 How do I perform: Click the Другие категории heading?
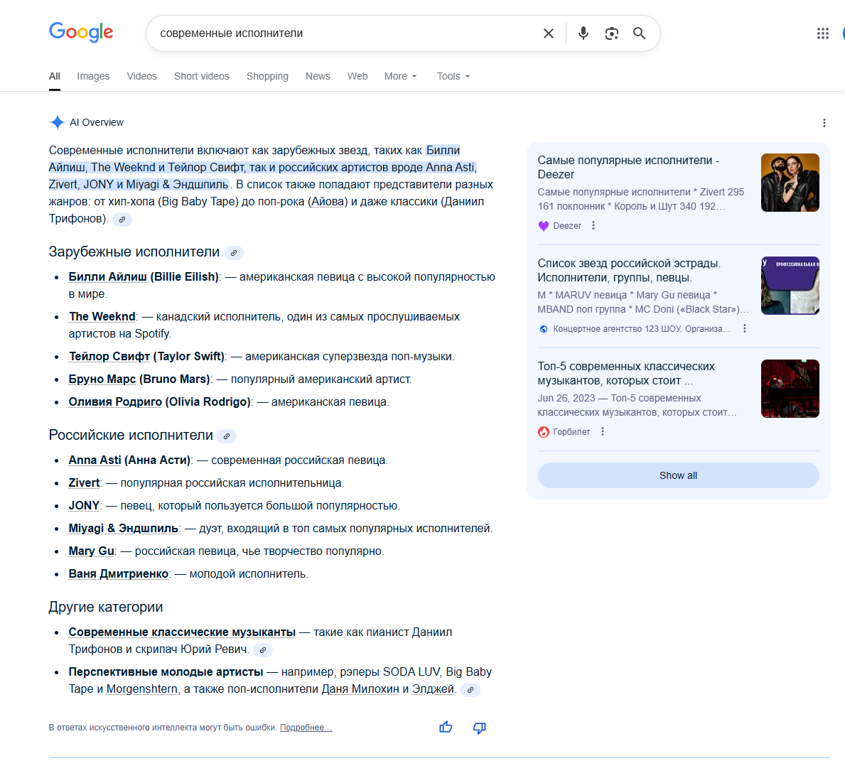click(106, 607)
